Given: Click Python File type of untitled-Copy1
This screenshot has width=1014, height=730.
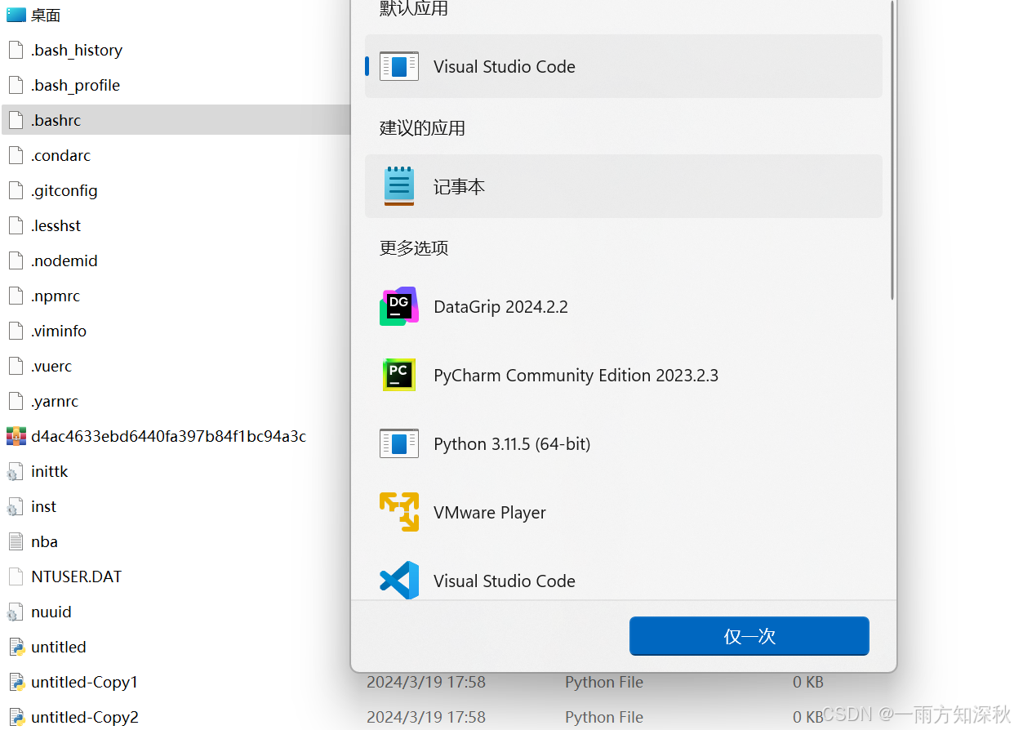Looking at the screenshot, I should (x=603, y=682).
